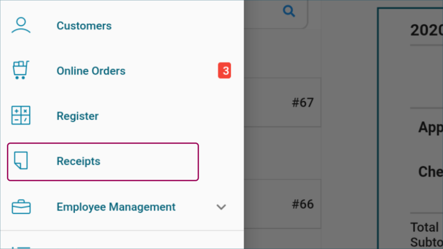
Task: Click the receipt detail panel header
Action: pos(426,30)
